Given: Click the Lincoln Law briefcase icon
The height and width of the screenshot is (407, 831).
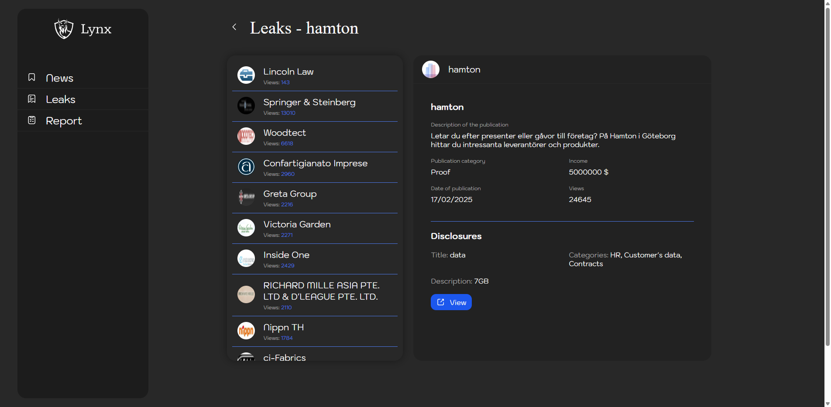Looking at the screenshot, I should (x=246, y=75).
